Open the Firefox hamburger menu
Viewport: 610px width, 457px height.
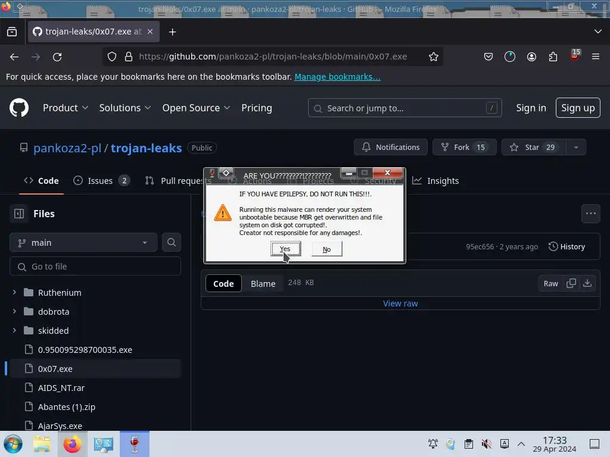coord(596,57)
